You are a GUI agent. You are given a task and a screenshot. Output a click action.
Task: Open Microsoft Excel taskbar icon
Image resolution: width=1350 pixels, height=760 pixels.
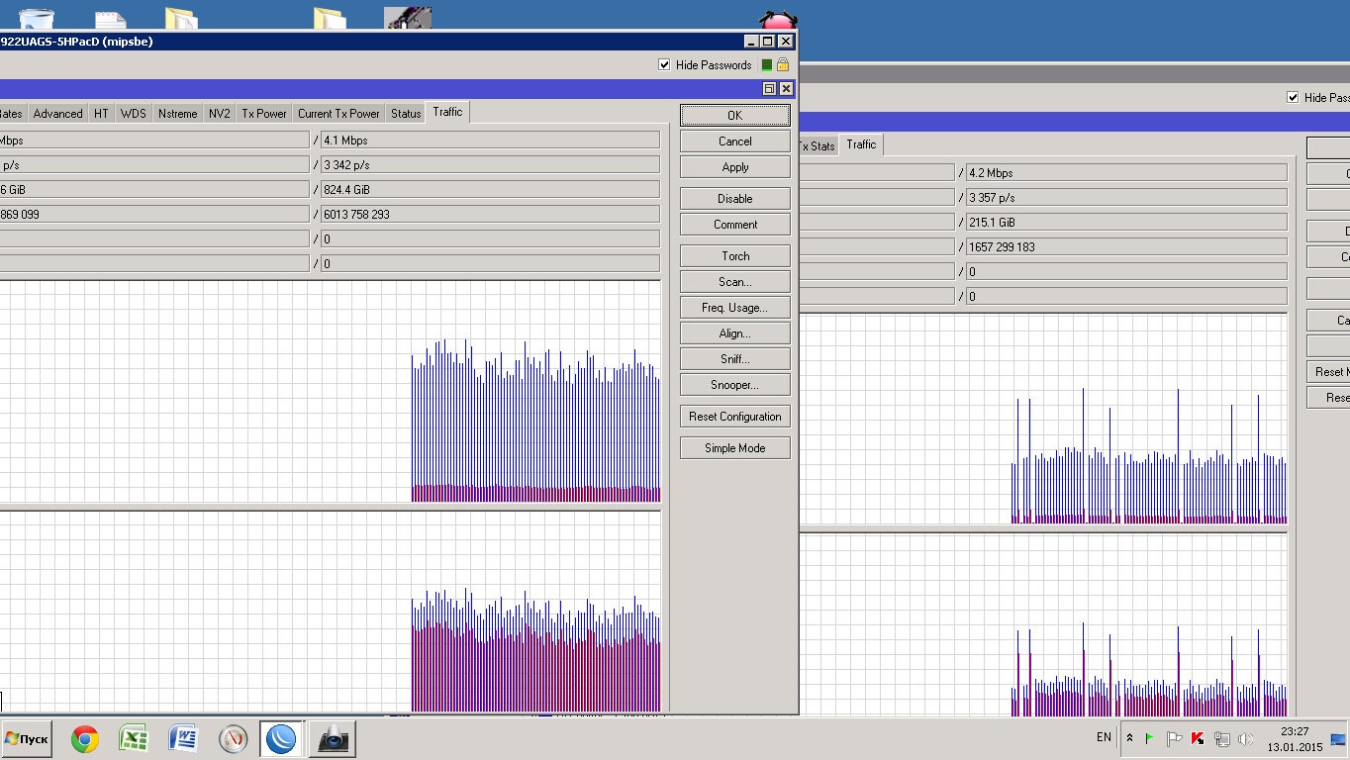click(x=134, y=738)
